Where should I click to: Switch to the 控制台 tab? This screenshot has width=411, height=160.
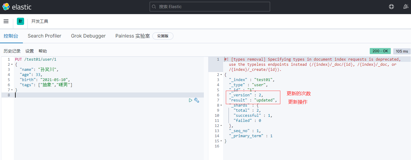click(11, 36)
